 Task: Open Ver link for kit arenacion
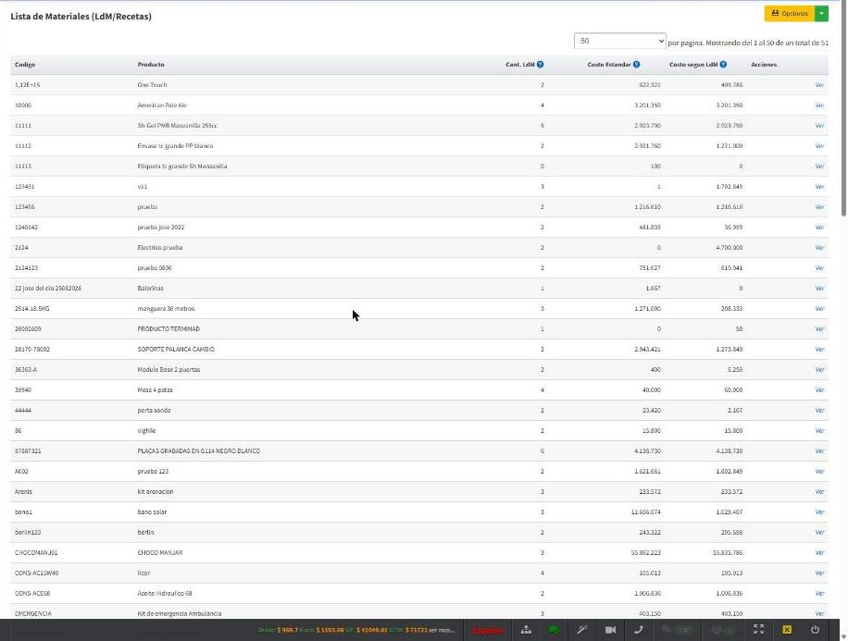(x=819, y=492)
